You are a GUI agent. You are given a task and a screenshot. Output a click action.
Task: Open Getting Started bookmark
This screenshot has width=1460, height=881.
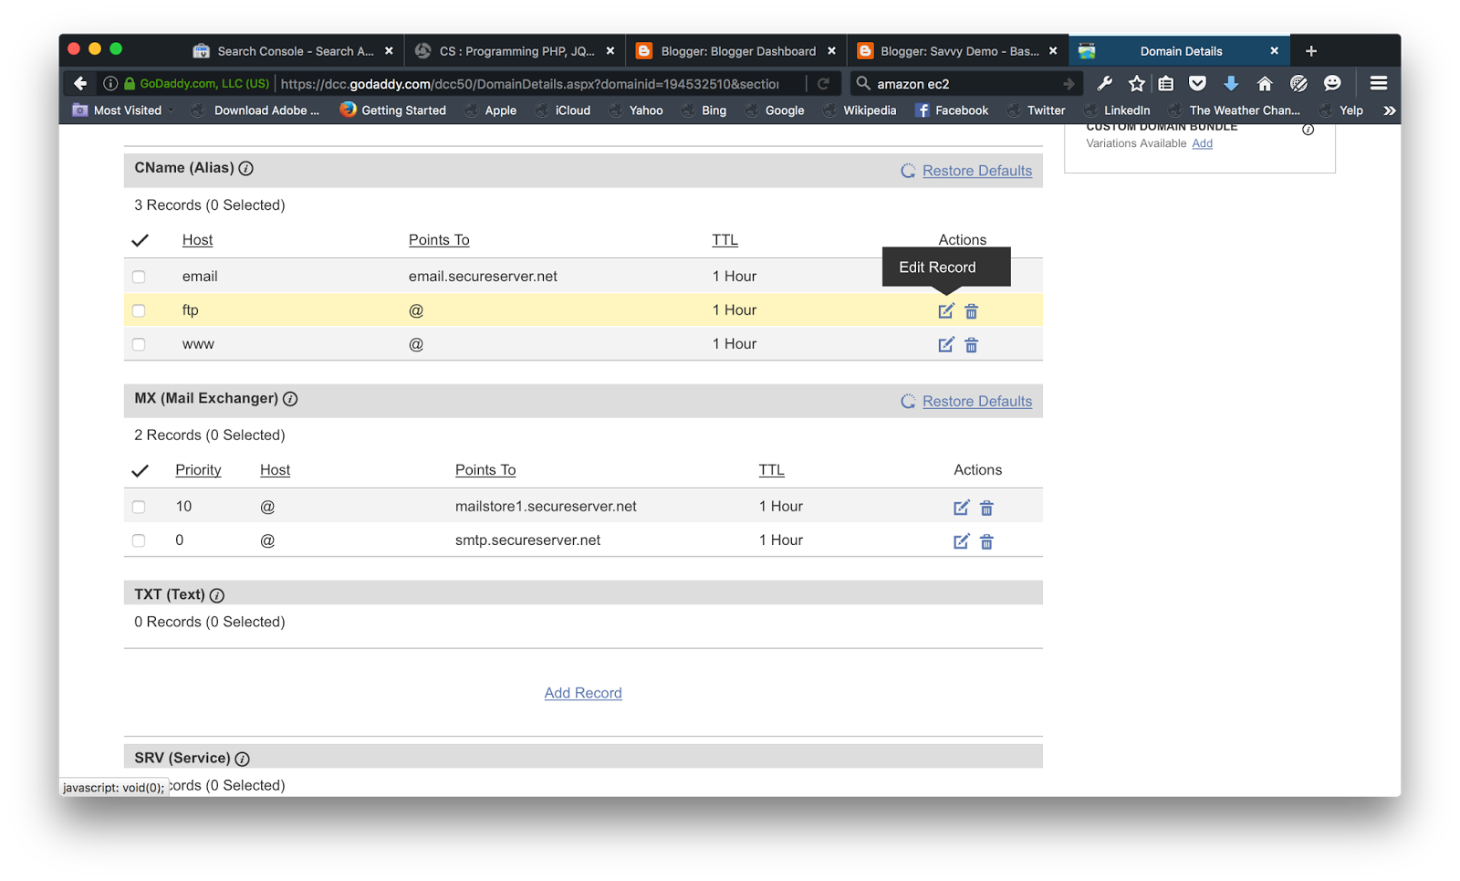[393, 110]
